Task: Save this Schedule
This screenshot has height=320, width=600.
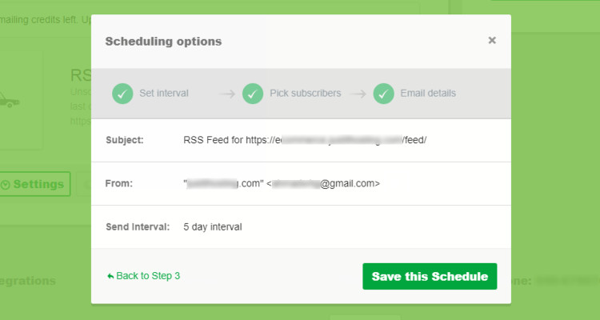Action: (x=430, y=276)
